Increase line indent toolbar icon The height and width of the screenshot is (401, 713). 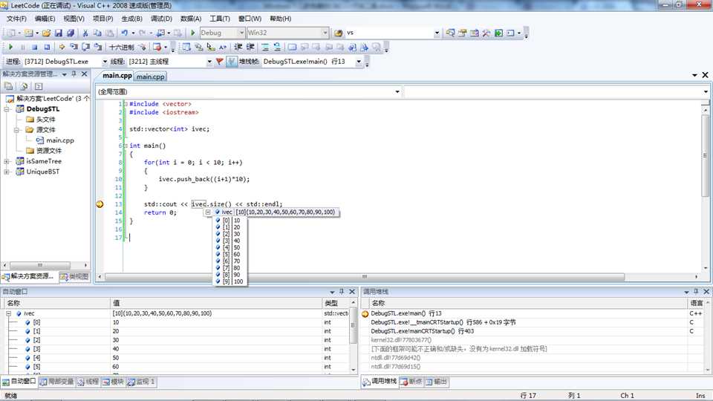point(250,47)
